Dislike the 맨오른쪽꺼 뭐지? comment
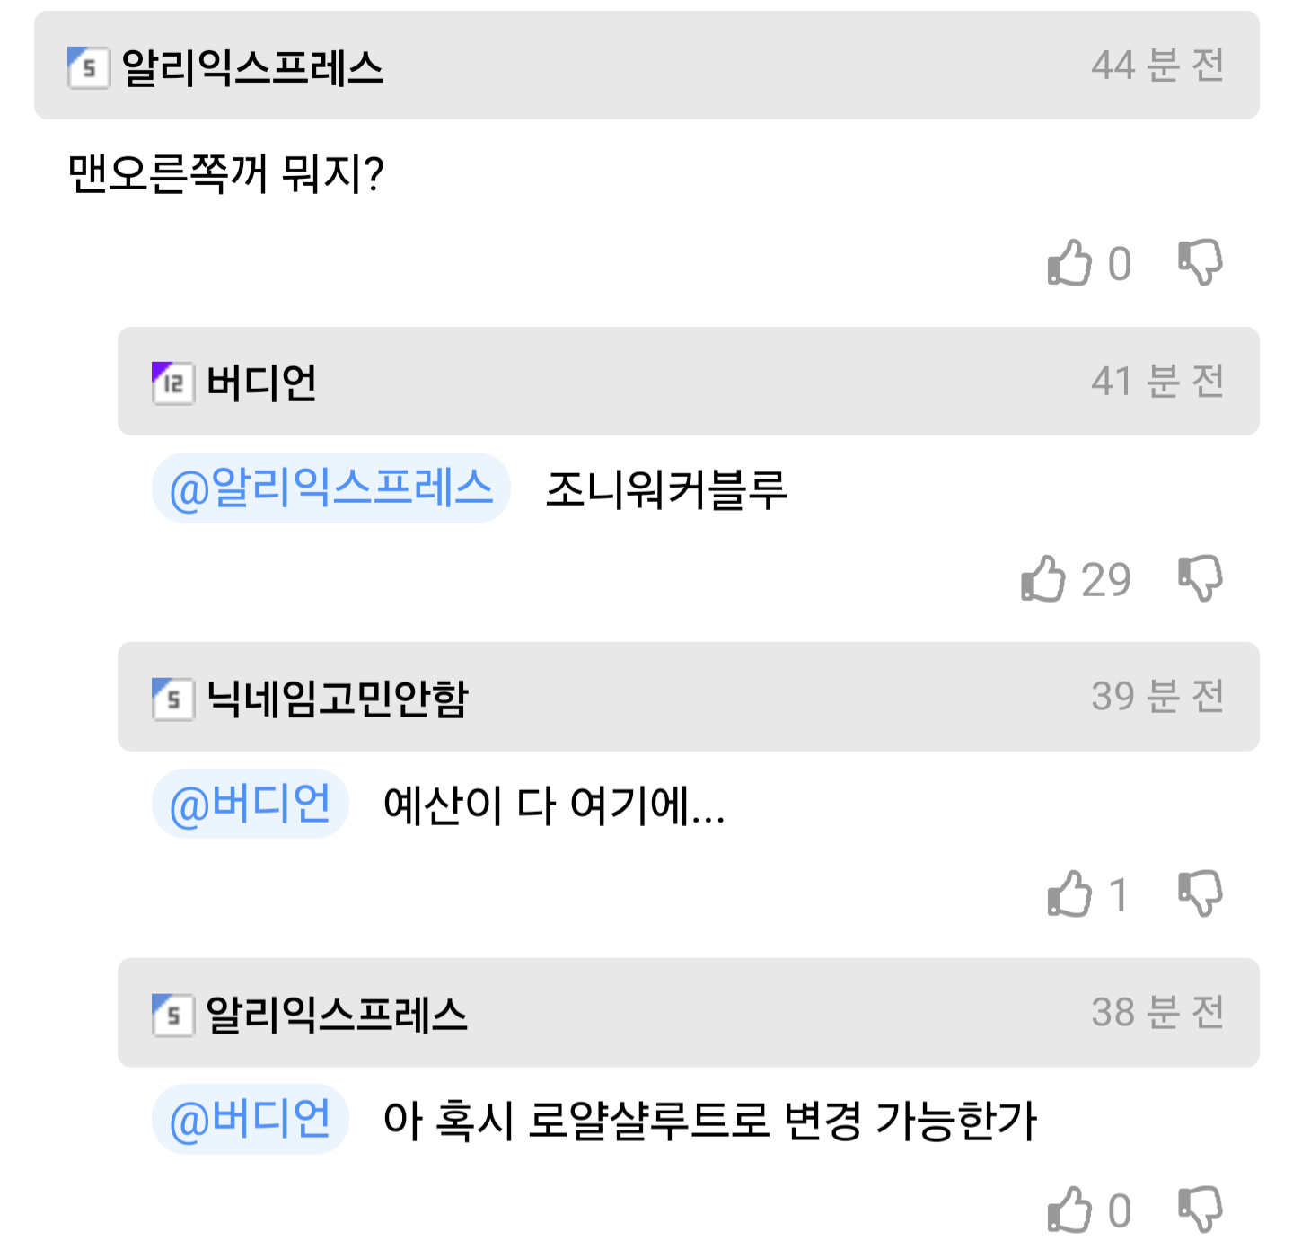The width and height of the screenshot is (1293, 1258). click(x=1201, y=262)
